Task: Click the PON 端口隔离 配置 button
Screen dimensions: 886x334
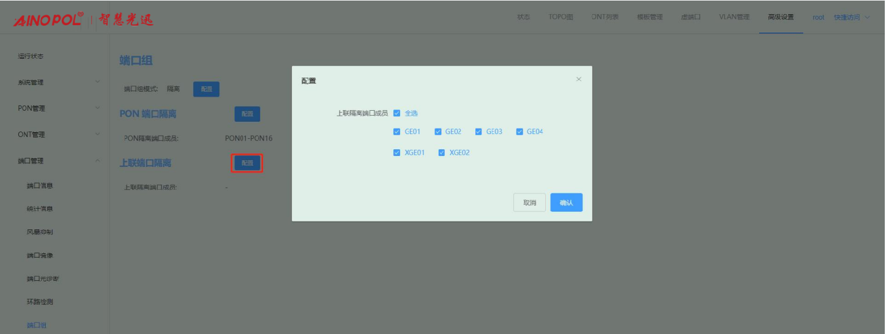Action: (x=247, y=114)
